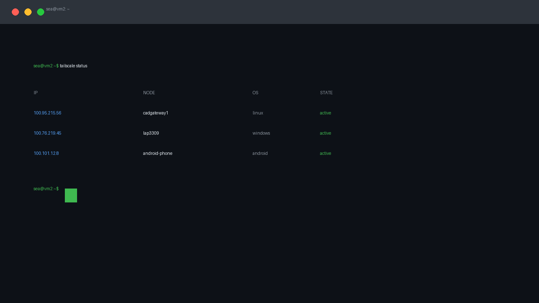Click active state for lap3309
This screenshot has width=539, height=303.
click(x=326, y=133)
